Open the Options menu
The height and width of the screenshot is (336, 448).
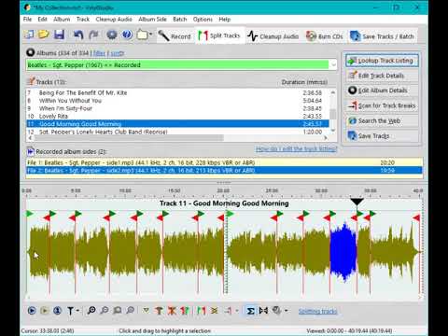point(203,20)
